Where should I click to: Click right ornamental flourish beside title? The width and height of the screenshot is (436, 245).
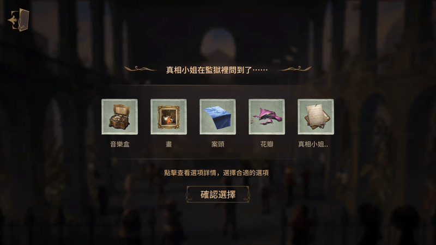pos(295,69)
